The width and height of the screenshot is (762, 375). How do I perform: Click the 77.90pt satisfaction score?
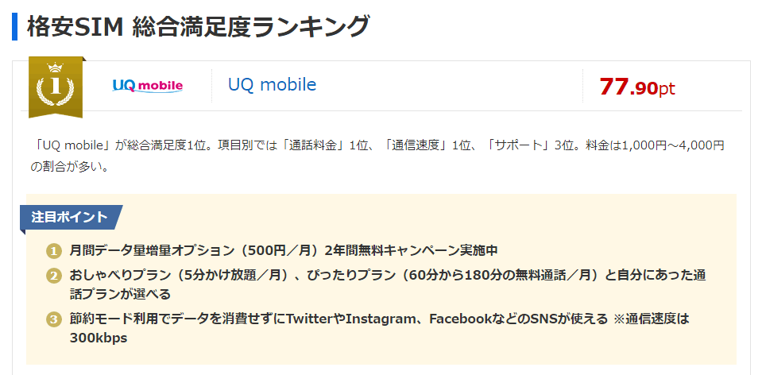tap(636, 87)
